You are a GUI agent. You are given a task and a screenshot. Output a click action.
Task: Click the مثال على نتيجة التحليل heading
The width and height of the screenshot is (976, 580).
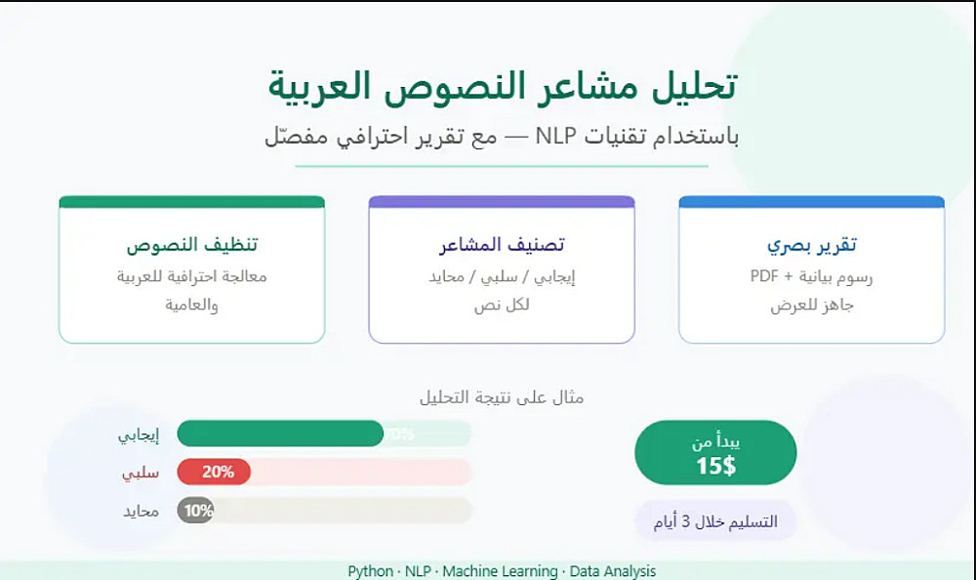click(x=502, y=396)
